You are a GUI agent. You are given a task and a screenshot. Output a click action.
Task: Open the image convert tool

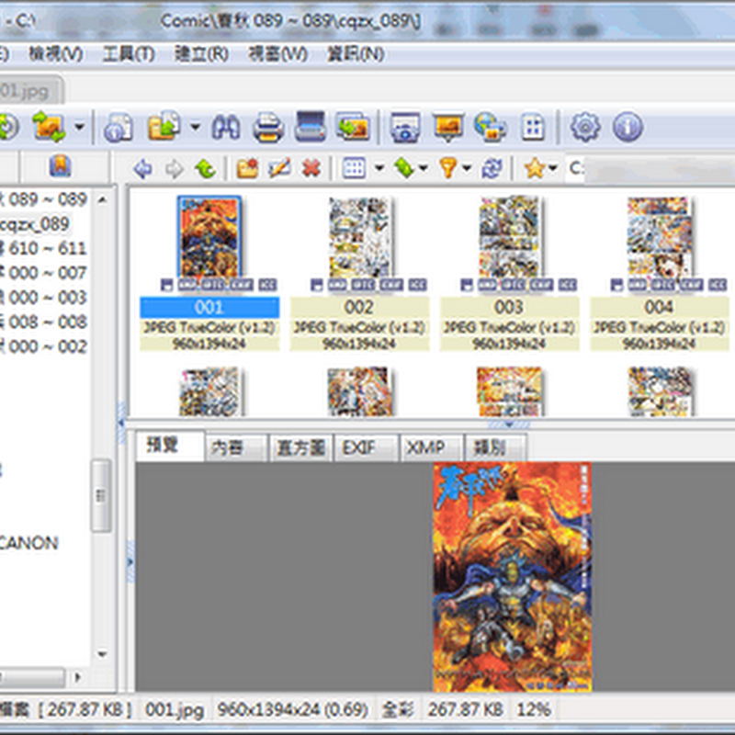coord(353,126)
